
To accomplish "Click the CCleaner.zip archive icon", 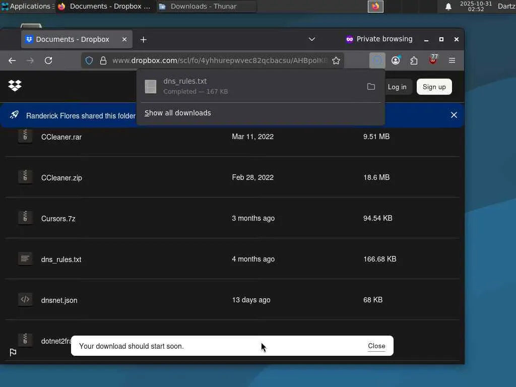I will pos(25,177).
